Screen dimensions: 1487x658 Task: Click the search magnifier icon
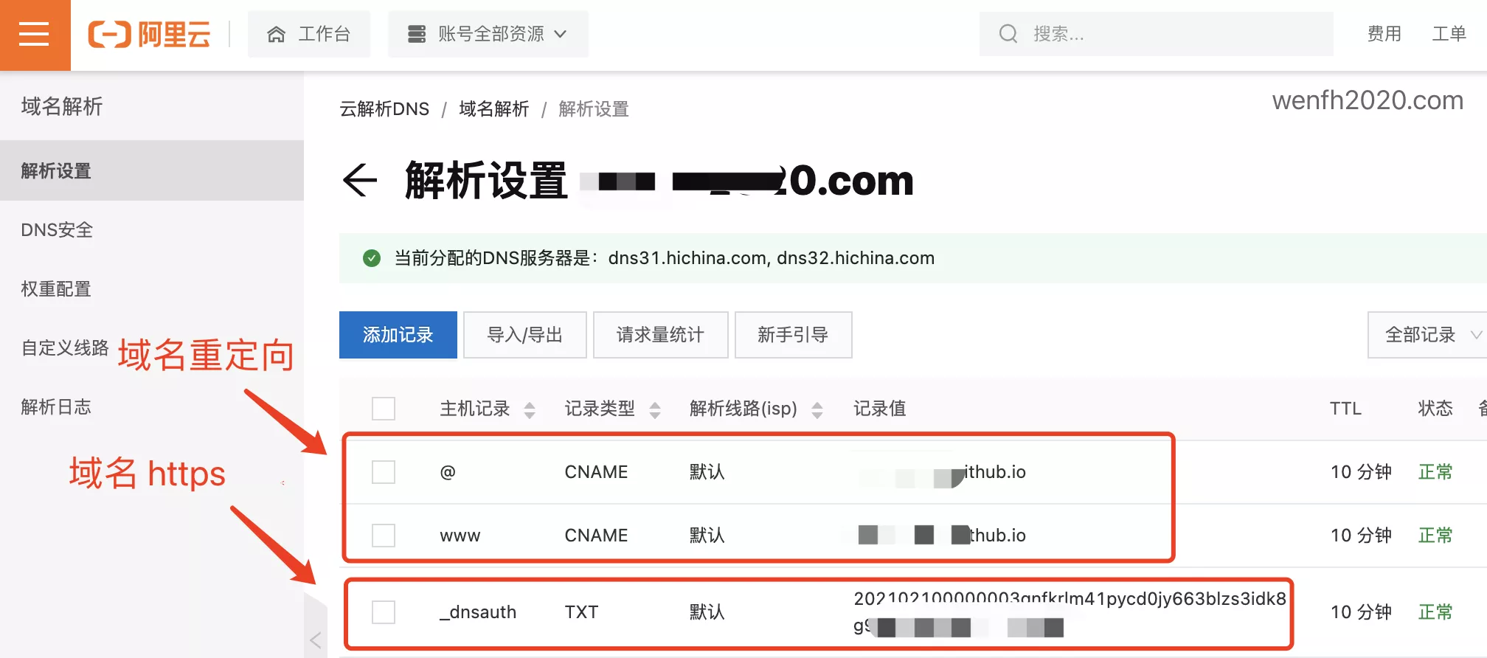tap(1008, 34)
